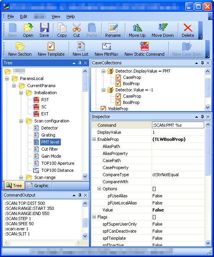The image size is (214, 257).
Task: Collapse Tree panel with up arrow
Action: [x=74, y=63]
